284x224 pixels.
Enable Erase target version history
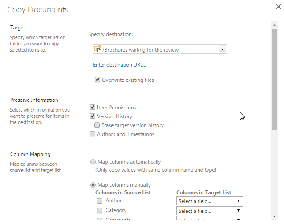pos(97,125)
